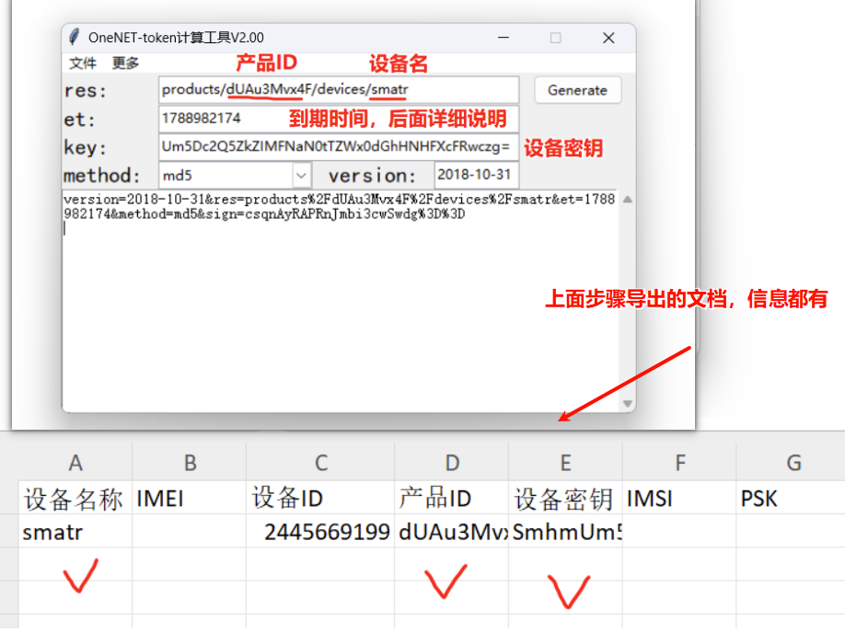Image resolution: width=868 pixels, height=633 pixels.
Task: Select column E header in spreadsheet
Action: point(565,463)
